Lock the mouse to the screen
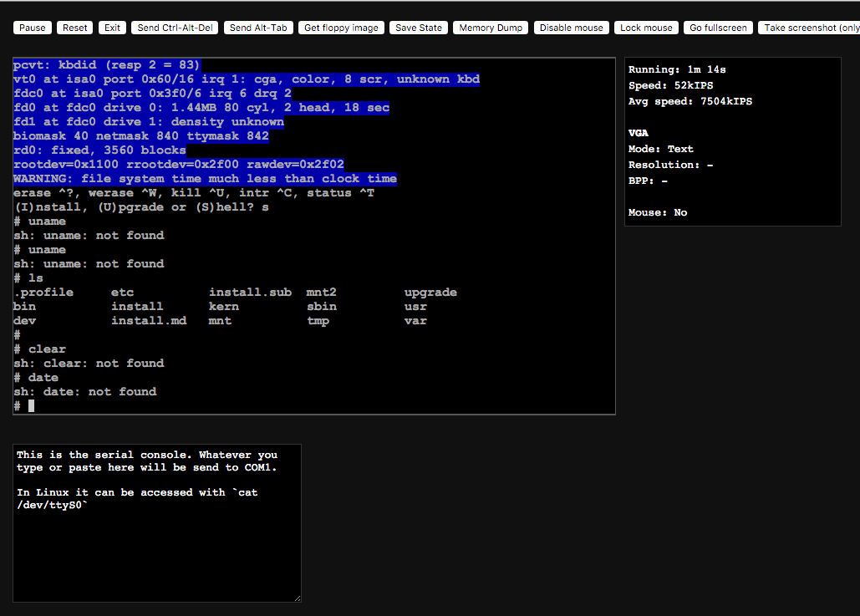 coord(645,27)
